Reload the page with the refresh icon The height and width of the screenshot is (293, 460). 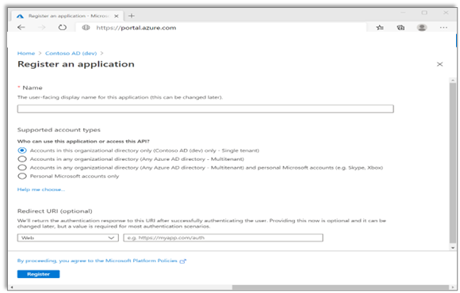62,27
